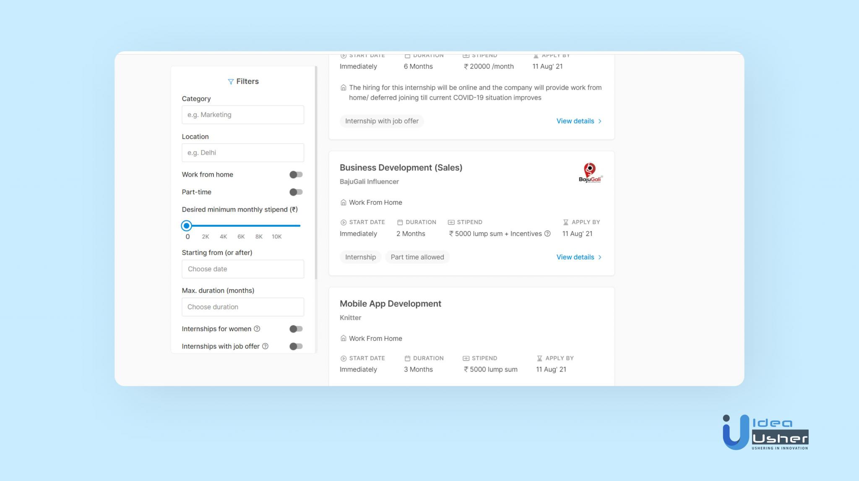
Task: Click hourglass icon in BajuGali Apply By
Action: (x=565, y=222)
